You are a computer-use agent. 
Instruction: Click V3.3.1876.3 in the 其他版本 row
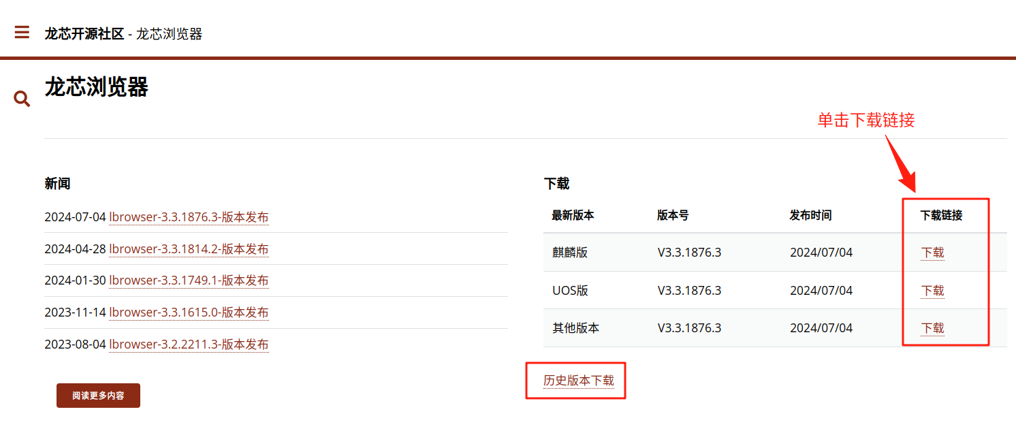(689, 328)
